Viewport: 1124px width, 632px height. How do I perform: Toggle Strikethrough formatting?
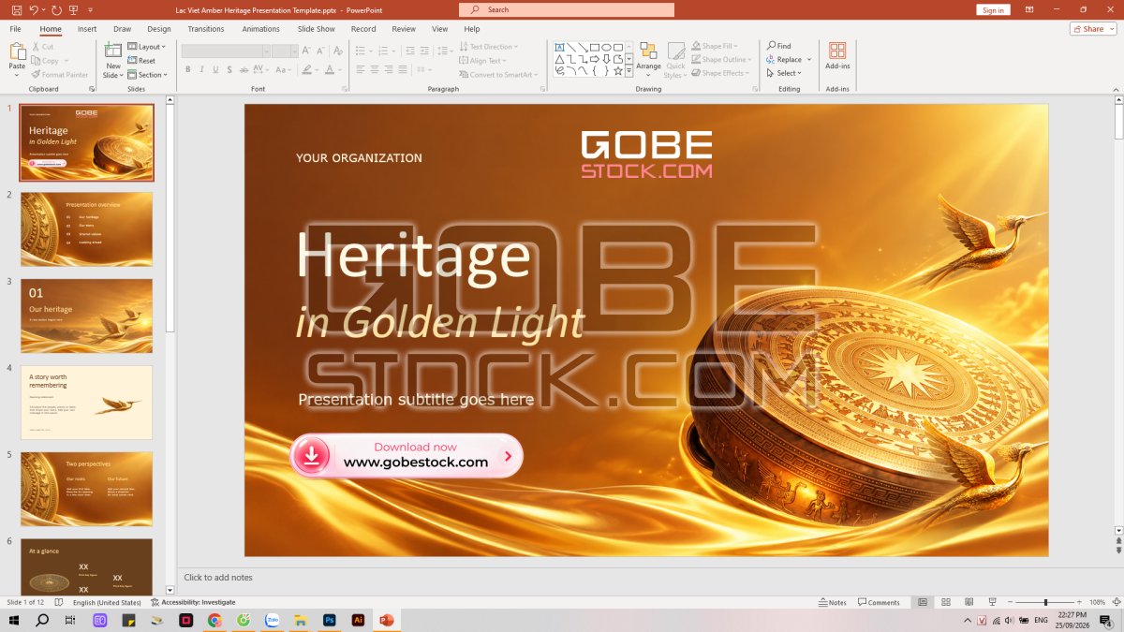(244, 69)
